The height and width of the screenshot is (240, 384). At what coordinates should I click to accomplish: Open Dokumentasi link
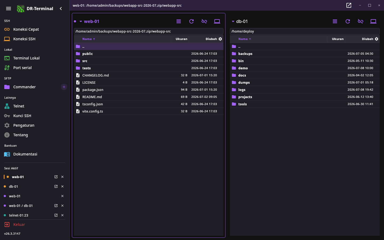pos(35,154)
